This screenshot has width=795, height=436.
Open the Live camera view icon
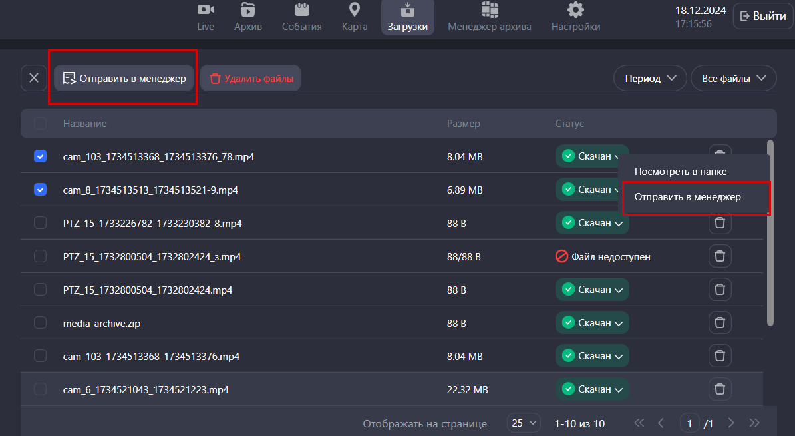[x=206, y=10]
